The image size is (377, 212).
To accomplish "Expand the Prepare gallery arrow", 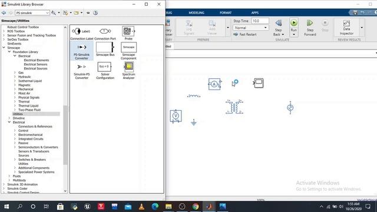I will coord(228,28).
